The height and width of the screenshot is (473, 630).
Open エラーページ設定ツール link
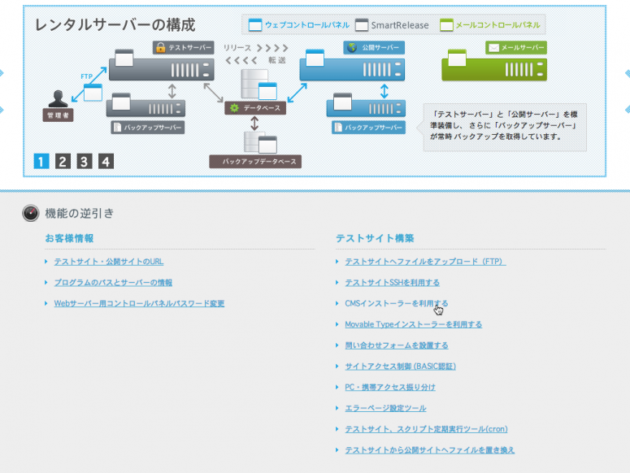[x=385, y=408]
